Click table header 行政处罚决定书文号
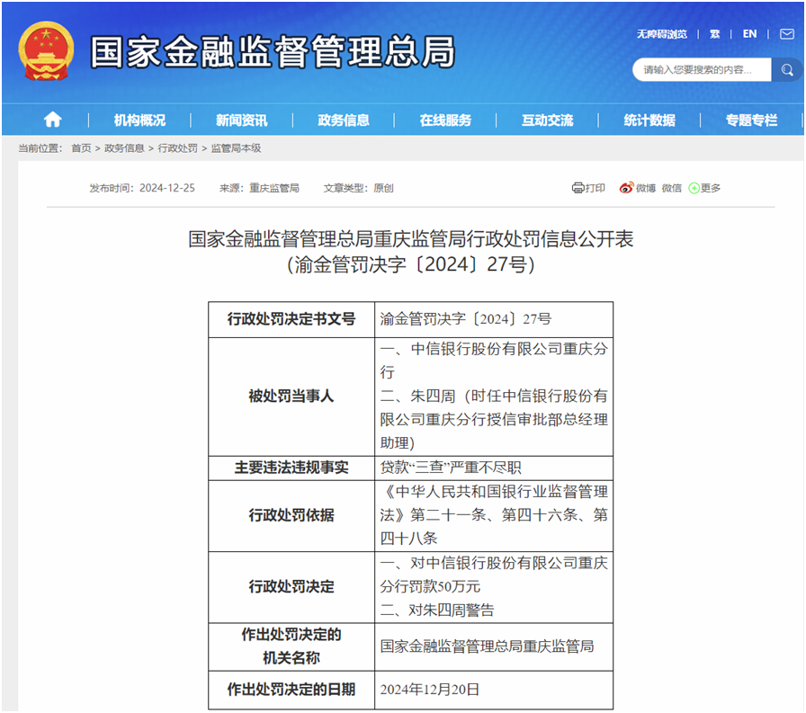 click(291, 319)
